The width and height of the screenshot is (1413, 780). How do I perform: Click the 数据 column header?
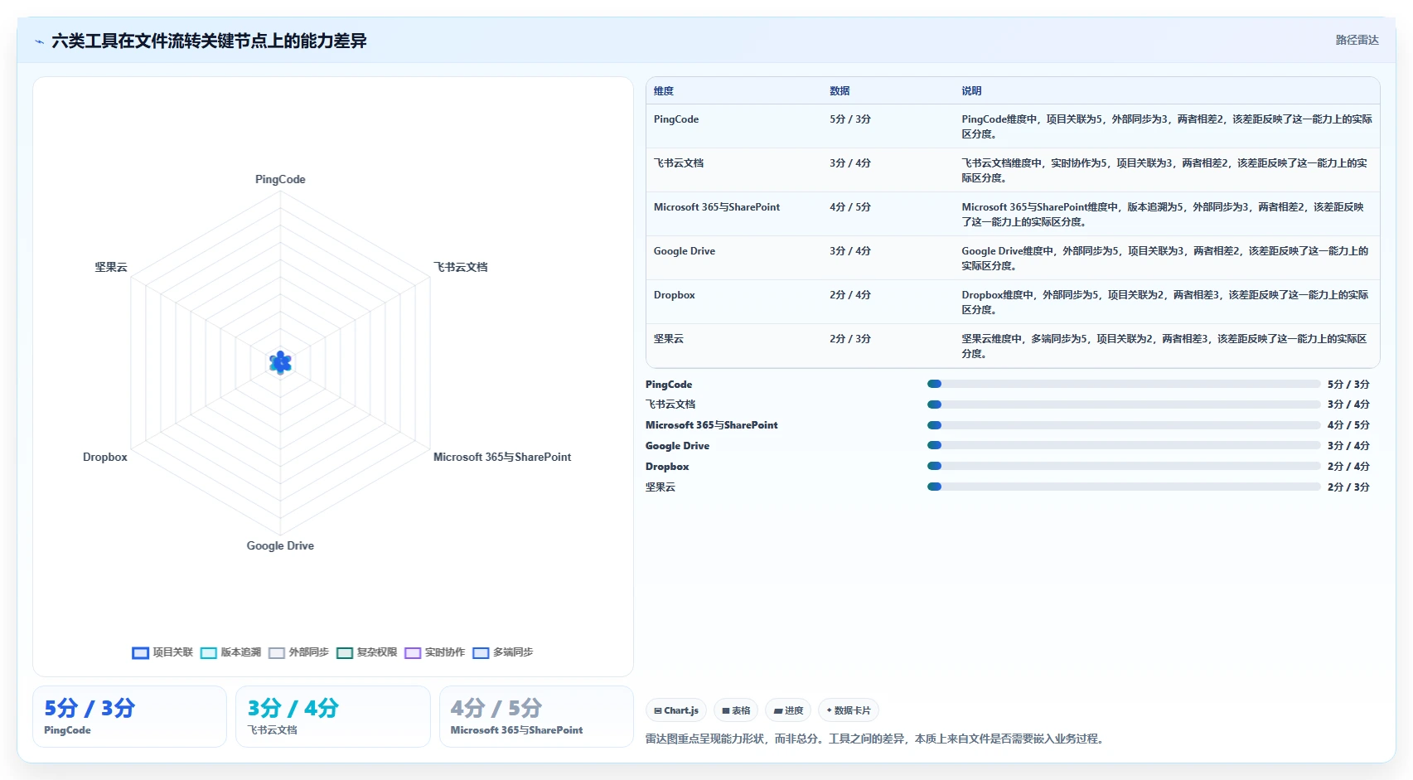(840, 91)
